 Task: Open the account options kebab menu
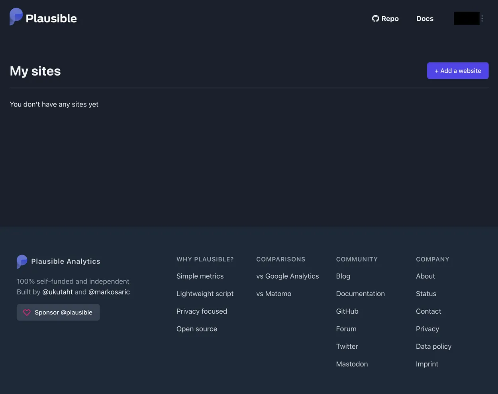click(481, 18)
